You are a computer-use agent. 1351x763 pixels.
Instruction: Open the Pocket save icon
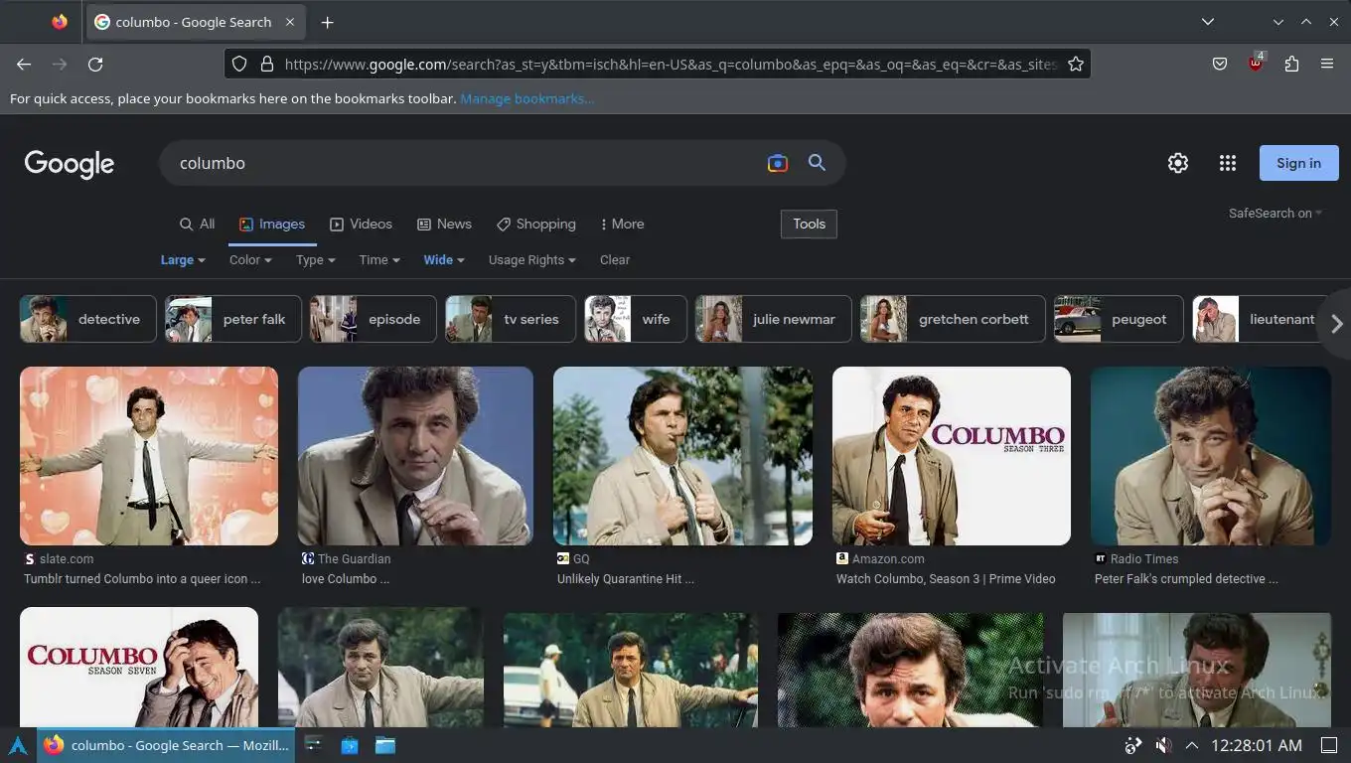click(x=1220, y=64)
